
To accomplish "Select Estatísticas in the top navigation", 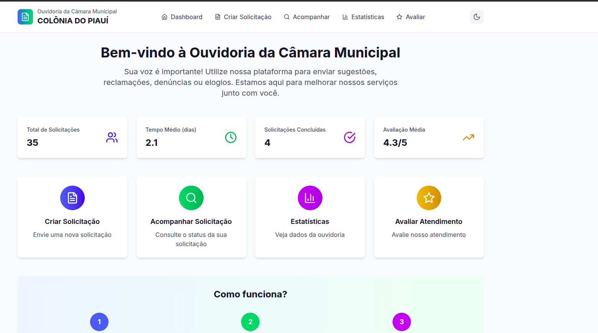I will coord(363,17).
